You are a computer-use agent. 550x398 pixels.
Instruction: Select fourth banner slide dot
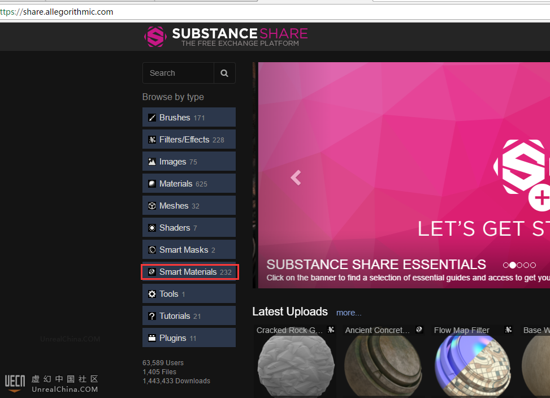tap(526, 265)
